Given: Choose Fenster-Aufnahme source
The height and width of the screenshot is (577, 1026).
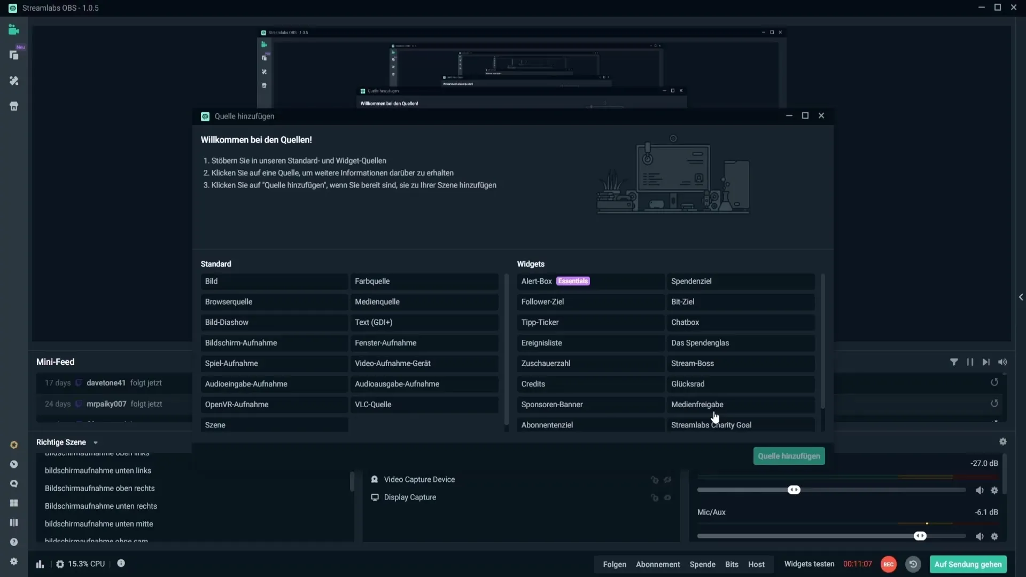Looking at the screenshot, I should click(424, 343).
